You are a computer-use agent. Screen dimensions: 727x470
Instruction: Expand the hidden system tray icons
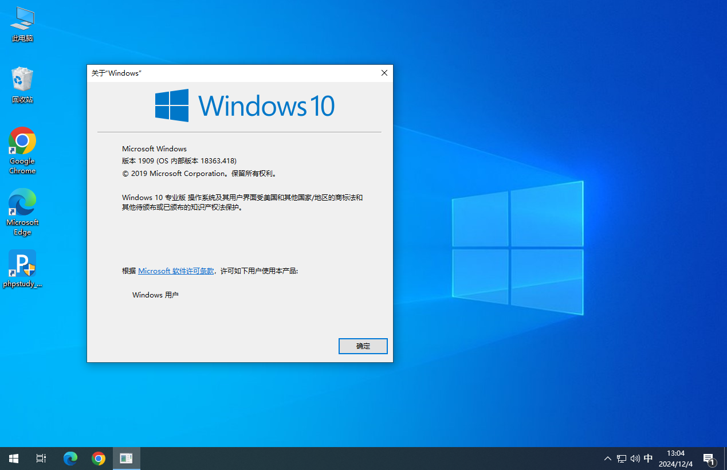click(608, 459)
